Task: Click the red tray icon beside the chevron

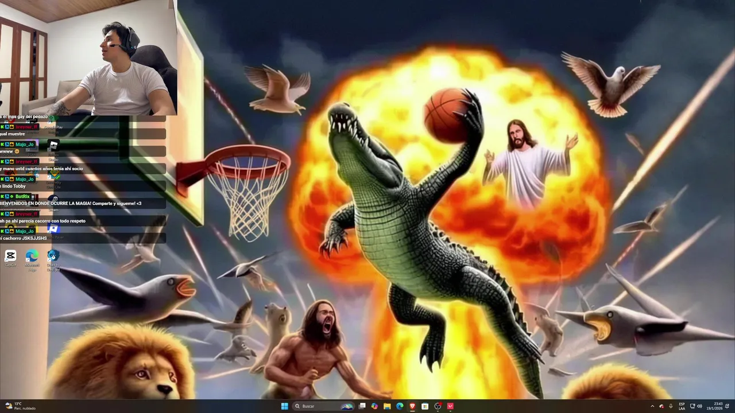Action: click(661, 406)
